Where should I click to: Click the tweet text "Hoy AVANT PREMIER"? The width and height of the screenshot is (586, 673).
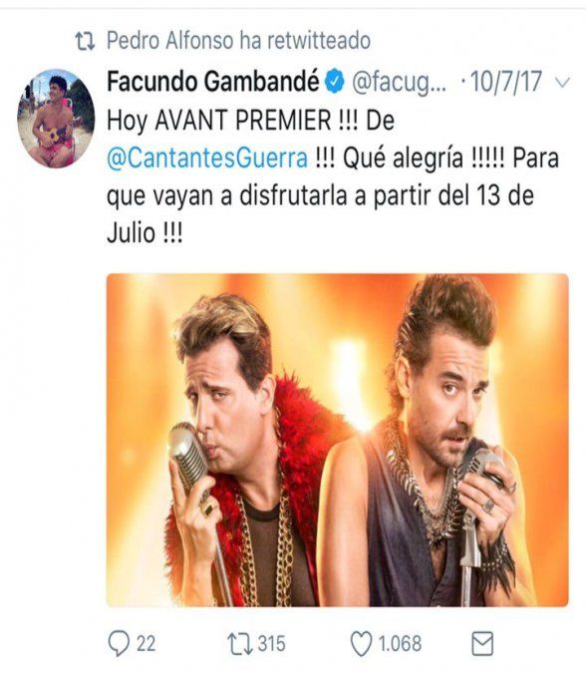[219, 121]
